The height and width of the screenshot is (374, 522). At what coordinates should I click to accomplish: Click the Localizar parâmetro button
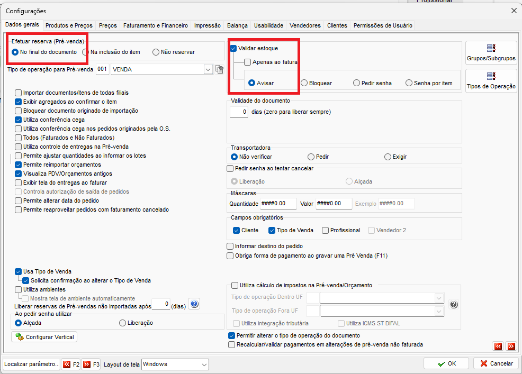coord(31,364)
